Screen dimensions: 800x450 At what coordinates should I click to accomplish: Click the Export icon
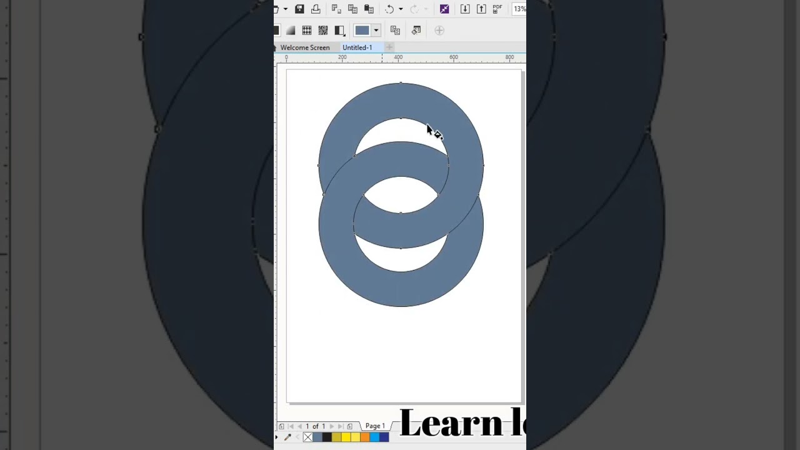pyautogui.click(x=481, y=9)
